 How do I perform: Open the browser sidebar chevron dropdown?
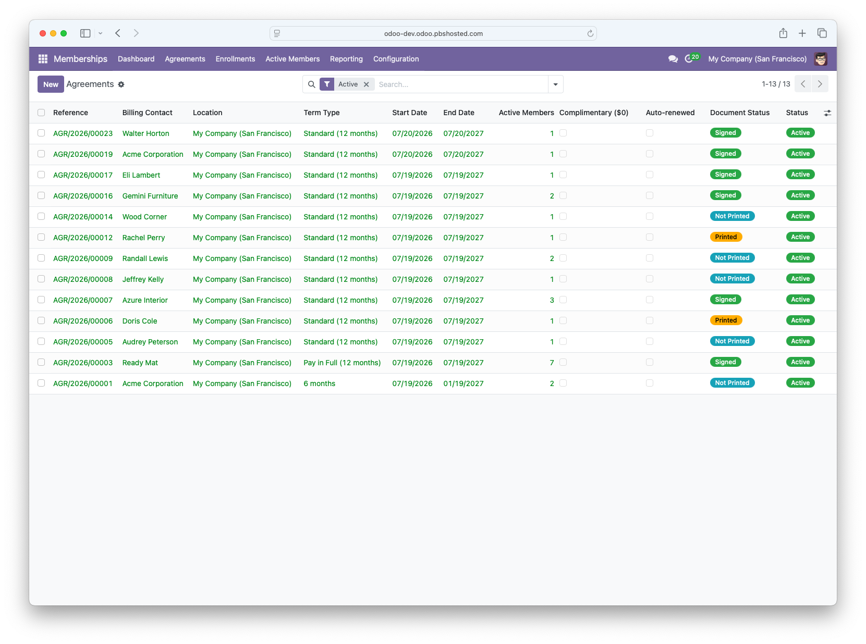click(x=100, y=33)
